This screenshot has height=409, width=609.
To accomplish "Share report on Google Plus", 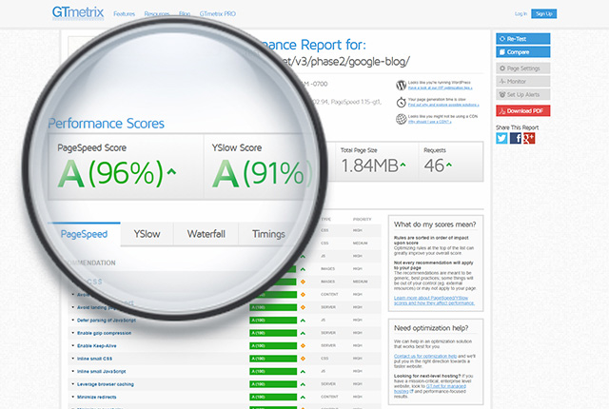I will point(528,138).
